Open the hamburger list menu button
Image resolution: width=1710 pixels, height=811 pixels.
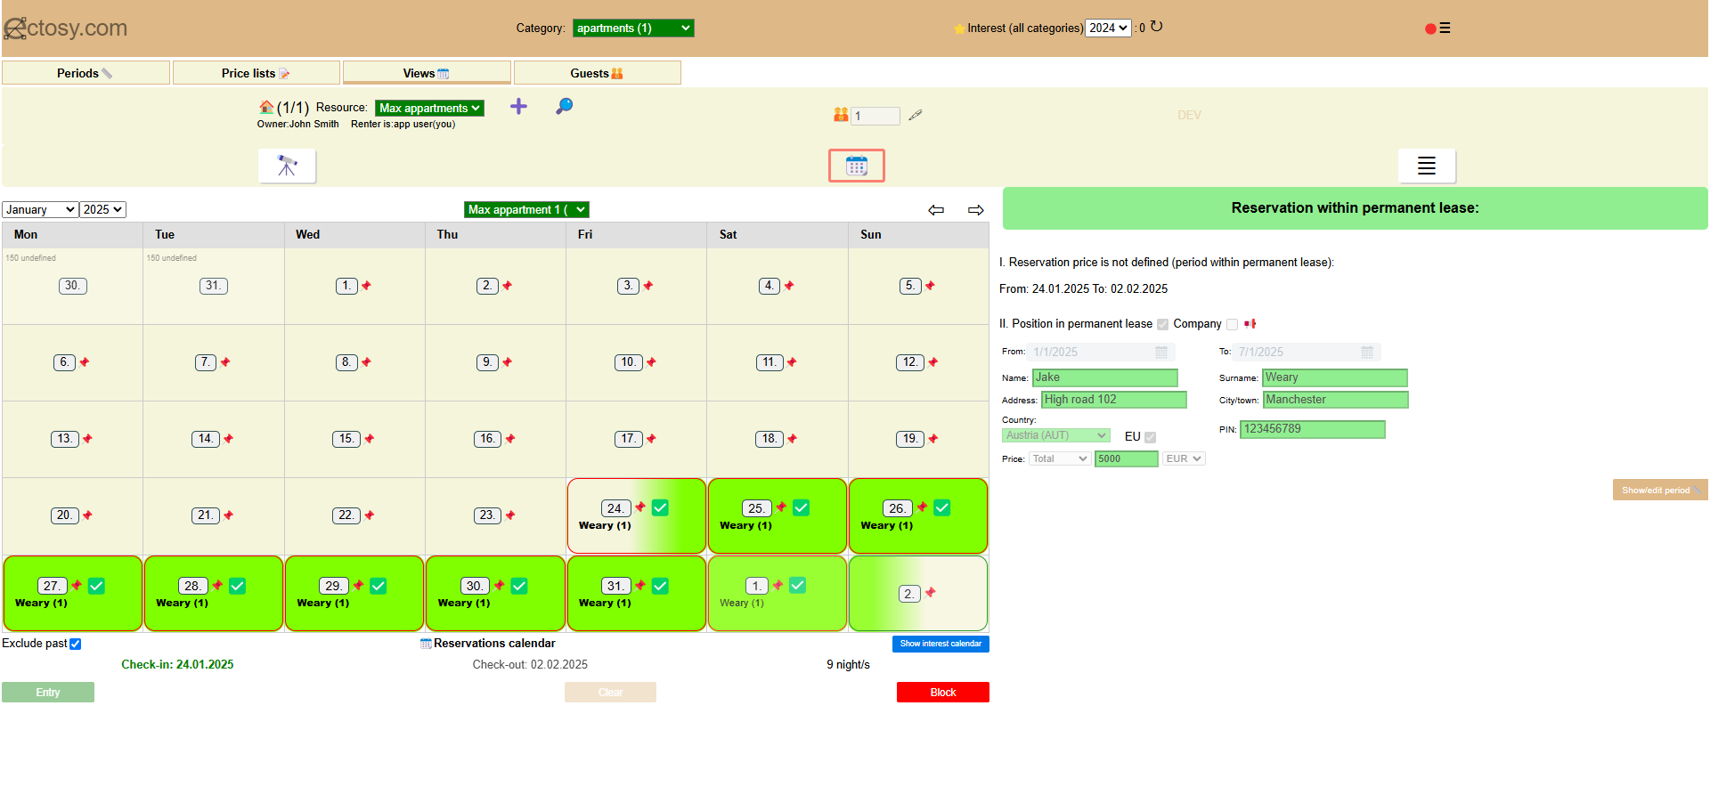point(1426,166)
